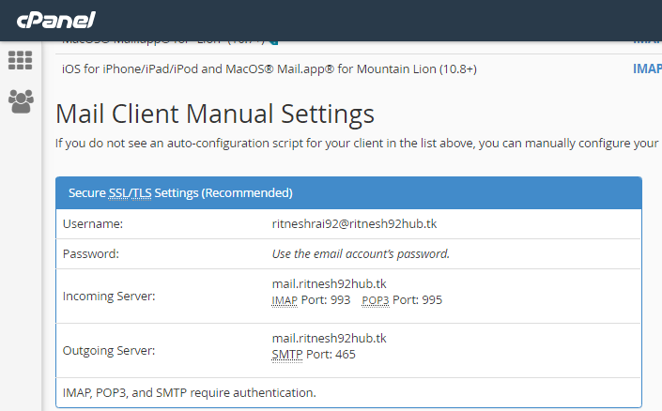The width and height of the screenshot is (662, 411).
Task: Click the Outgoing Server mail hostname
Action: [329, 338]
